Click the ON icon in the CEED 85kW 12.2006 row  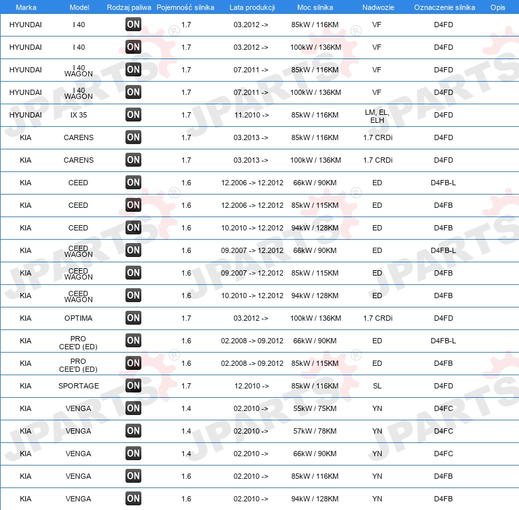pyautogui.click(x=133, y=205)
